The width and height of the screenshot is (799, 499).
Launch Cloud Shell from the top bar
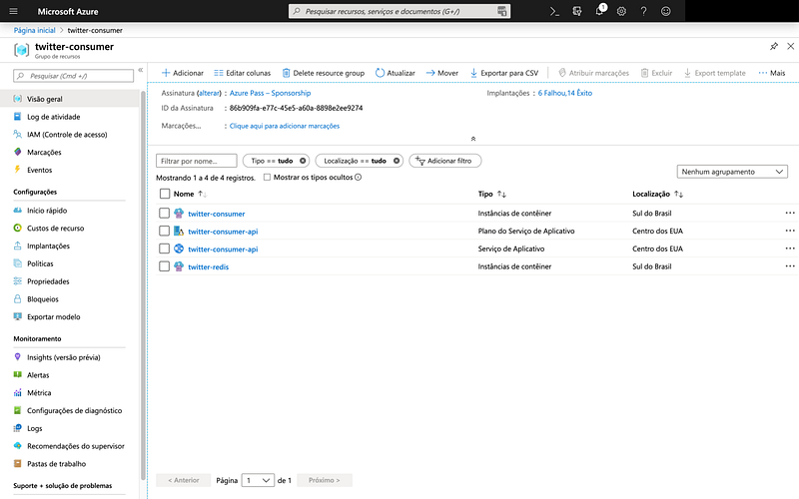[x=554, y=11]
